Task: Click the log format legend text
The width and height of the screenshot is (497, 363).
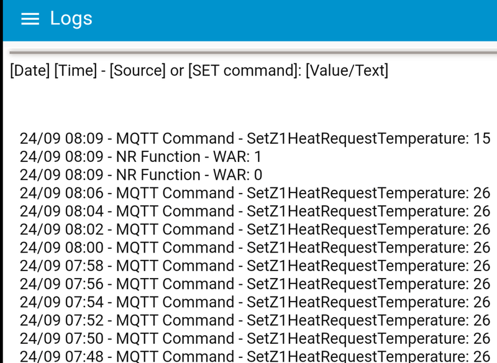Action: [x=199, y=71]
